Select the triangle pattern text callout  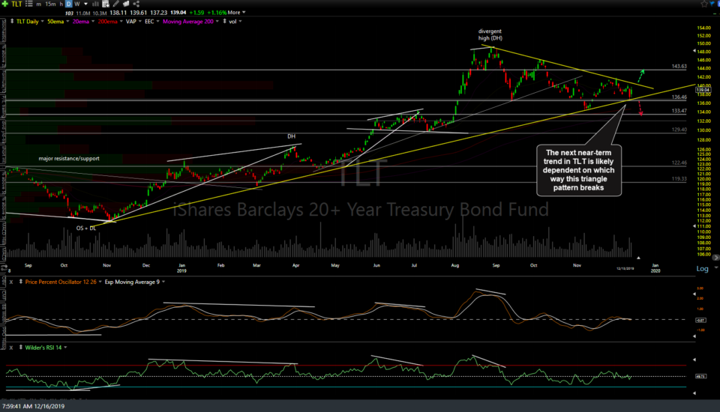click(578, 170)
